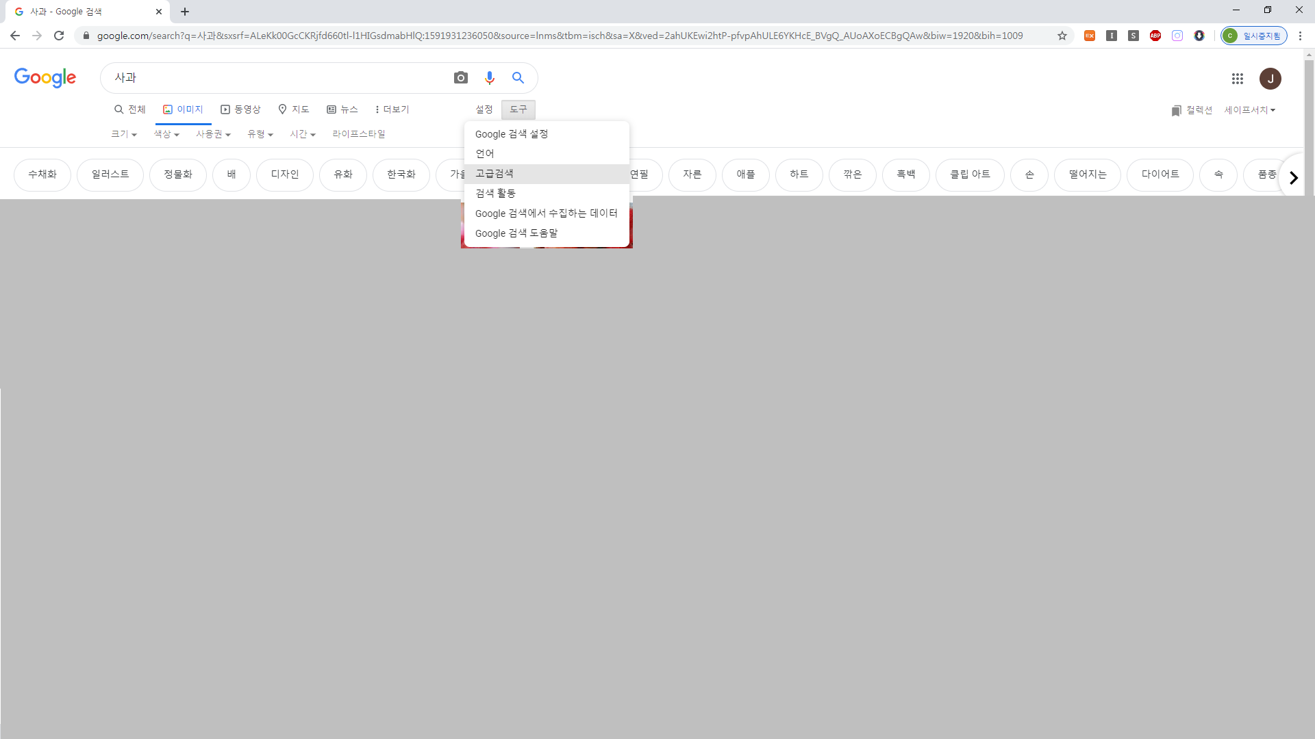Open the Google apps grid icon
This screenshot has height=739, width=1315.
tap(1237, 79)
